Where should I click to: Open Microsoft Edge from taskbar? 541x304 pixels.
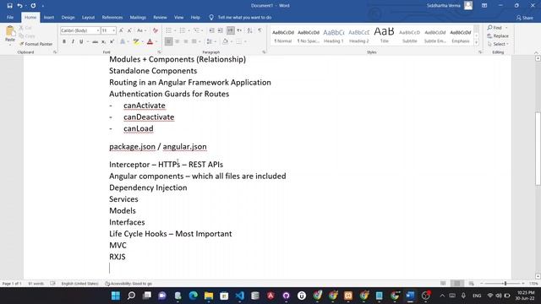tap(194, 296)
